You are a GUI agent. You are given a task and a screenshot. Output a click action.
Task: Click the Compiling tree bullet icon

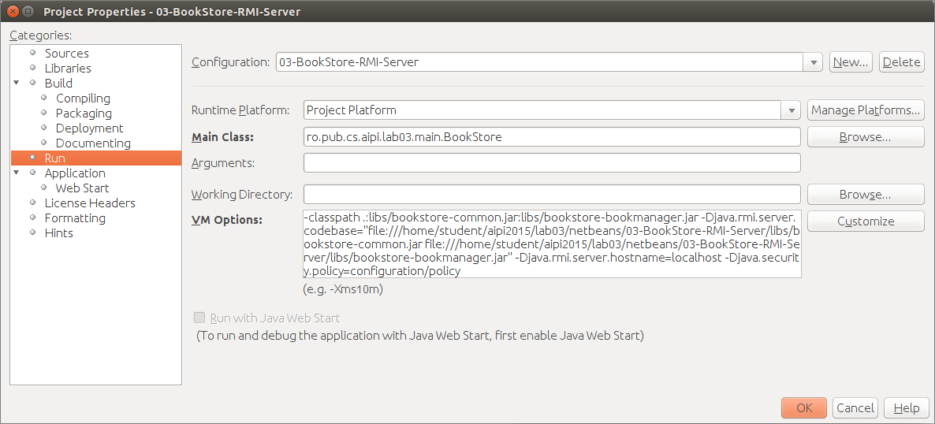coord(43,98)
